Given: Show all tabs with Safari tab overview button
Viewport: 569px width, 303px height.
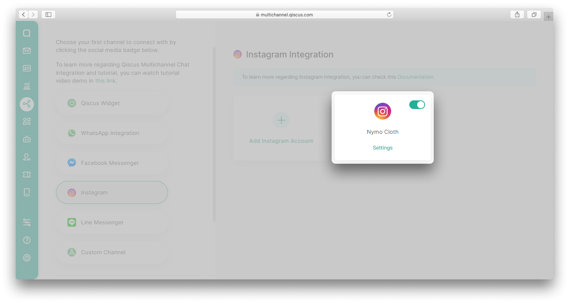Looking at the screenshot, I should pos(534,15).
